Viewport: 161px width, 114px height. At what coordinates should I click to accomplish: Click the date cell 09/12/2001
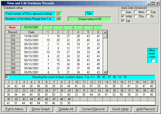point(31,64)
